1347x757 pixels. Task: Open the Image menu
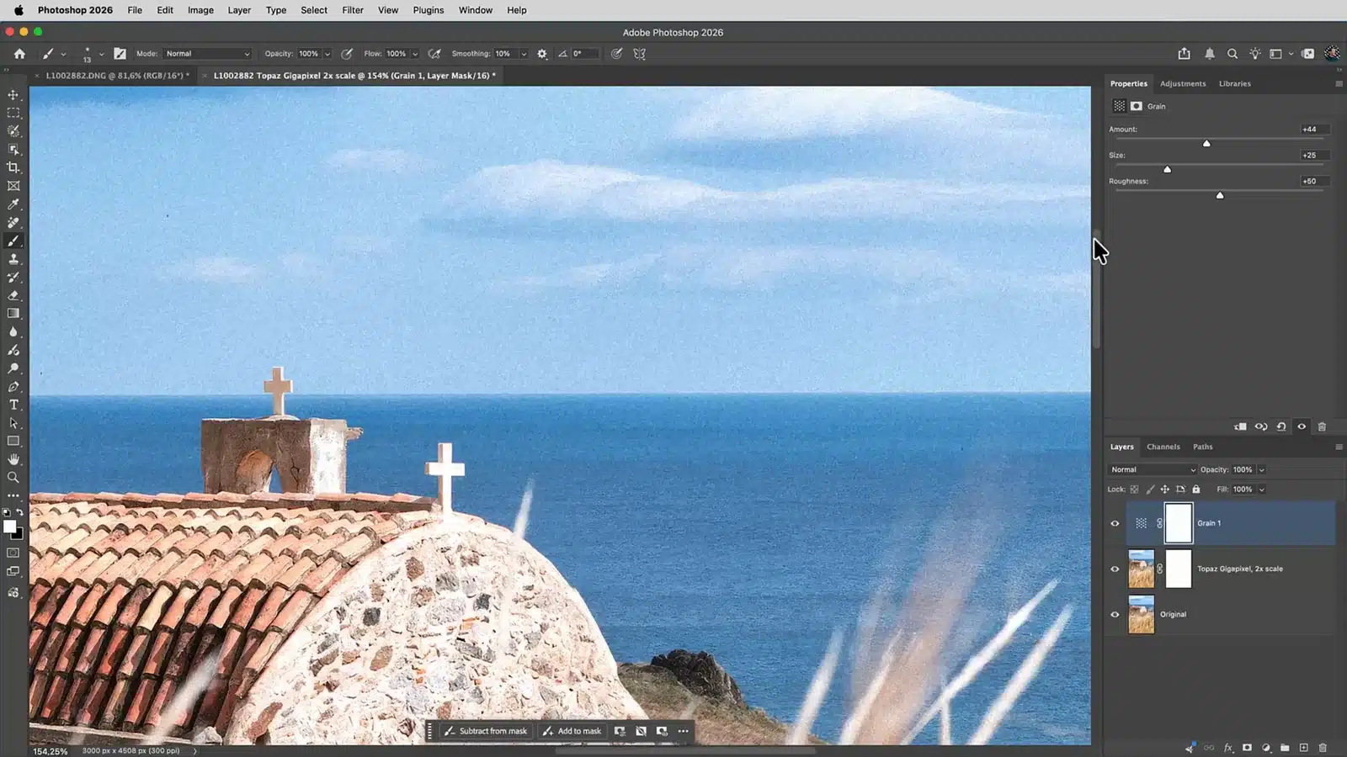pos(200,10)
